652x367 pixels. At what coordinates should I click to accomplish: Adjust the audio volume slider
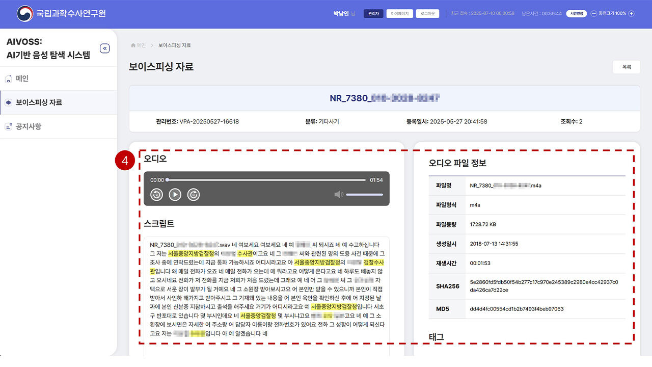(x=364, y=195)
